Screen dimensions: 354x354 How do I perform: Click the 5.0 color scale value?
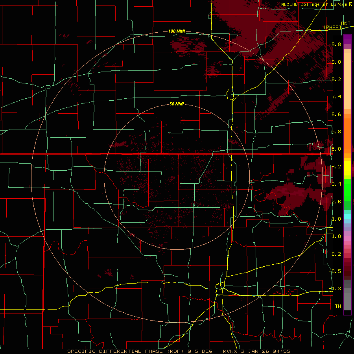(336, 149)
